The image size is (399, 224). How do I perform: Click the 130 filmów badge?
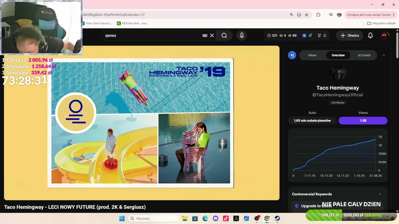click(338, 103)
